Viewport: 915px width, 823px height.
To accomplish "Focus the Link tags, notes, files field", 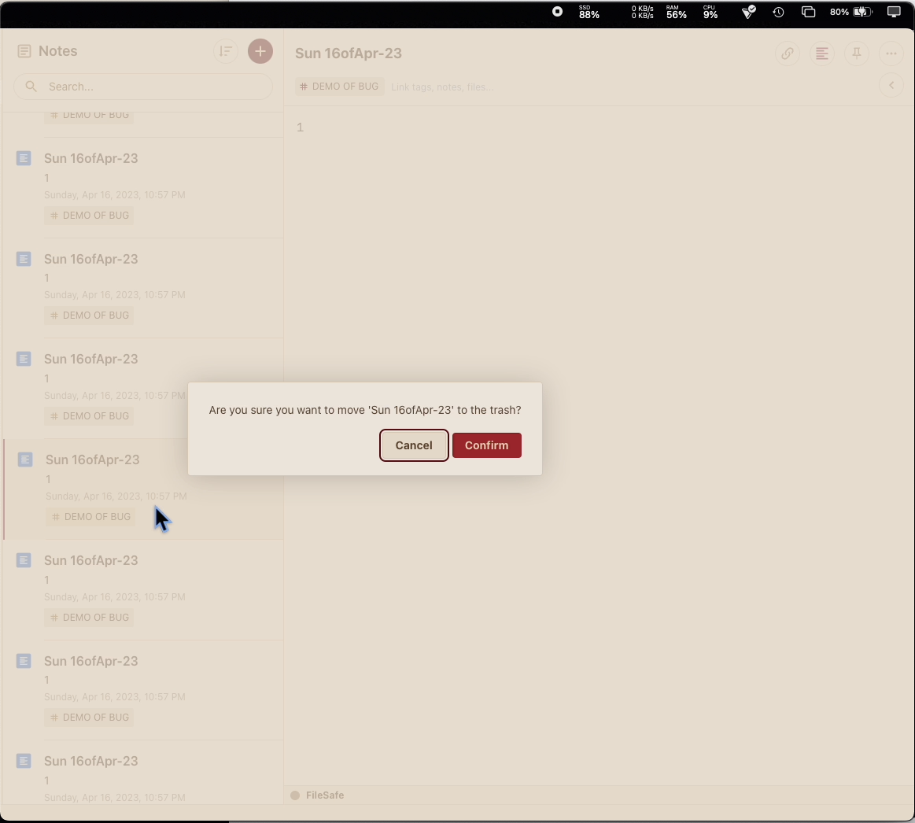I will pyautogui.click(x=442, y=87).
